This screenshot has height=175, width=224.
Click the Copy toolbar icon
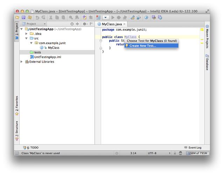pos(57,17)
